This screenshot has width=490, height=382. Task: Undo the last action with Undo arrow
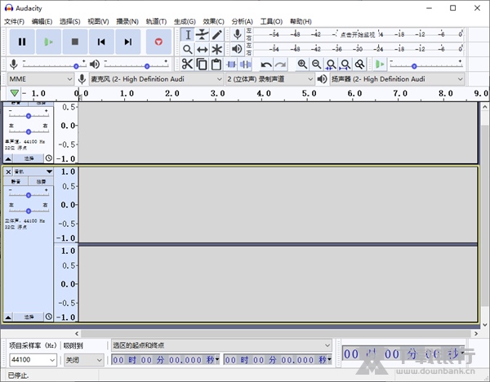point(266,64)
